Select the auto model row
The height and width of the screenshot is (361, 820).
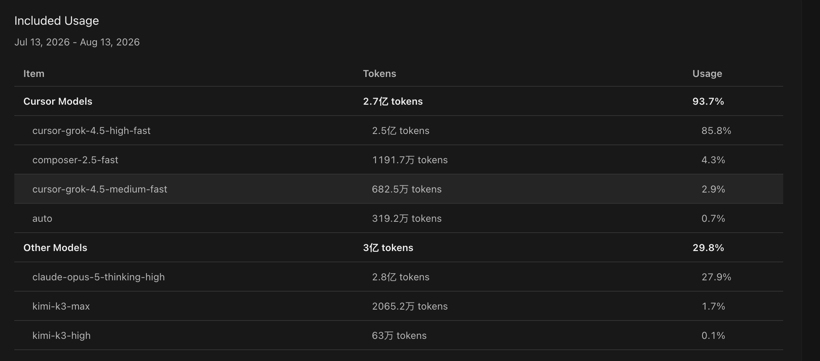pyautogui.click(x=399, y=218)
